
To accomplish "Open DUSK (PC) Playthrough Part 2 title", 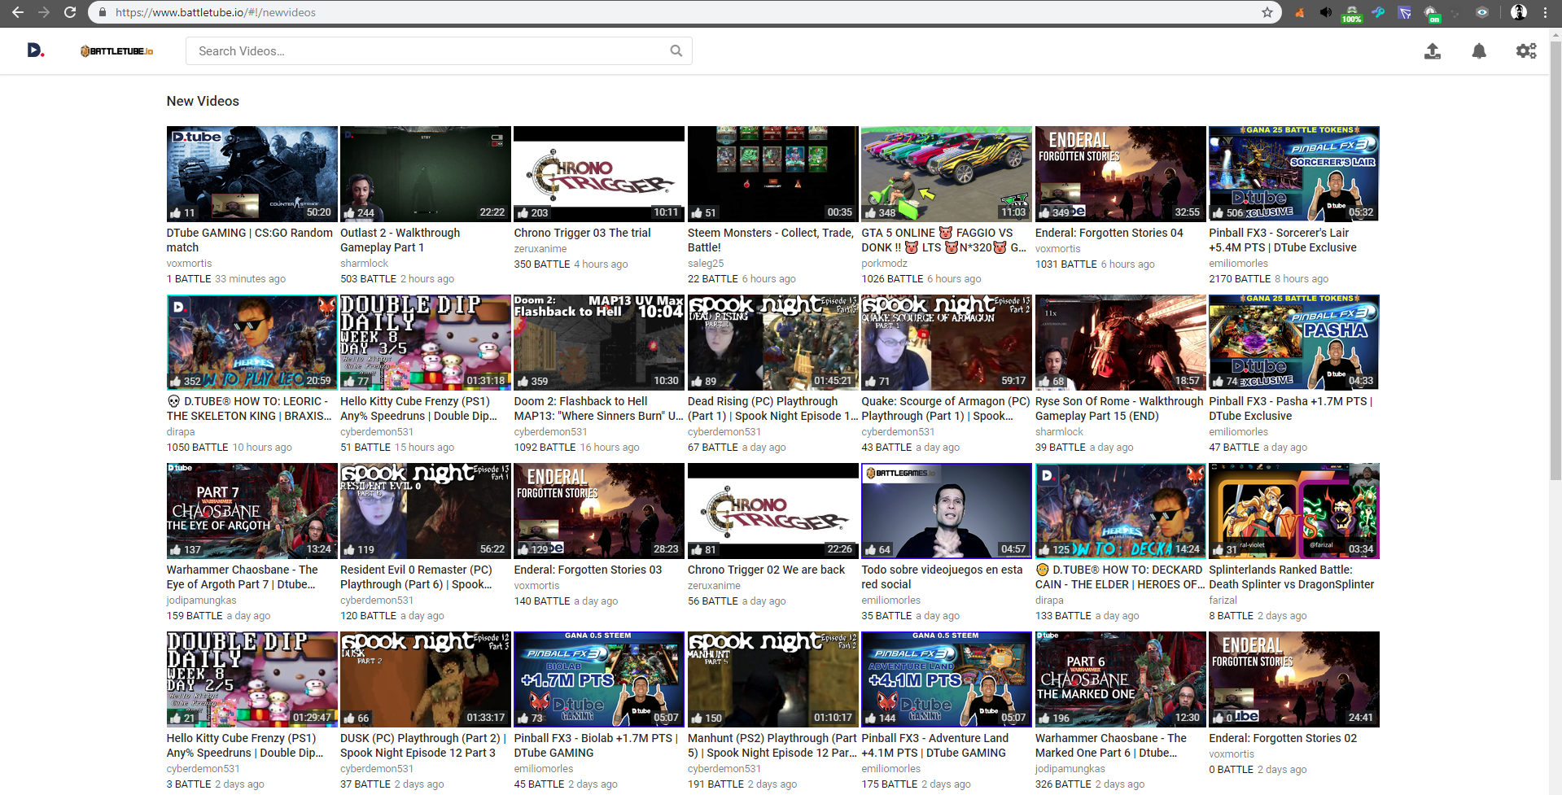I will pyautogui.click(x=423, y=745).
